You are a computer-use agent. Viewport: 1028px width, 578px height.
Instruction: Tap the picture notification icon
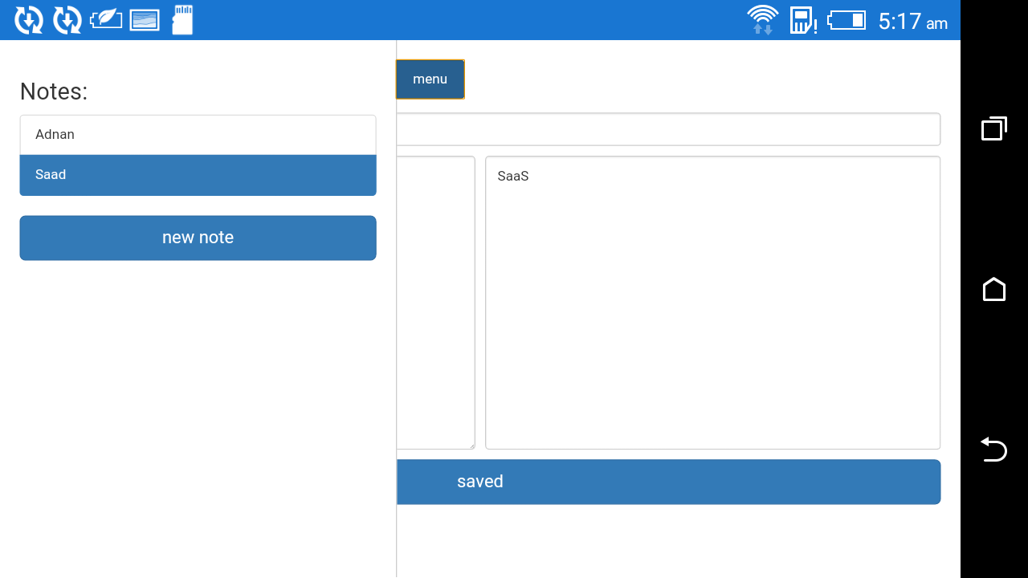pyautogui.click(x=145, y=20)
